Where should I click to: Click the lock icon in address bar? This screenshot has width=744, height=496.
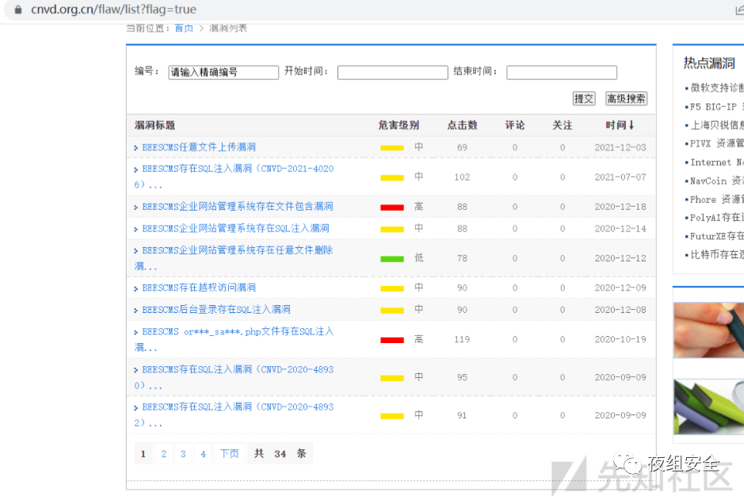point(18,10)
